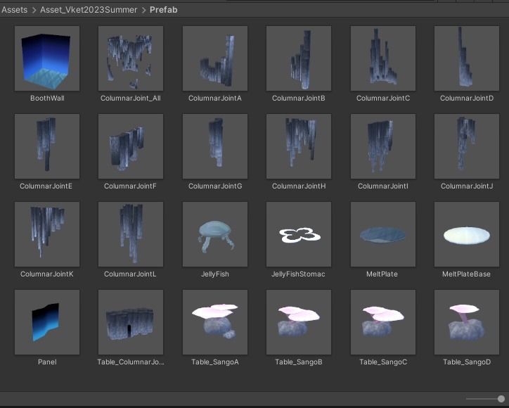
Task: Select the ColumnarJointJ prefab icon
Action: [467, 146]
